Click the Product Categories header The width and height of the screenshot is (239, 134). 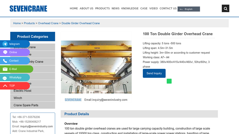point(33,36)
